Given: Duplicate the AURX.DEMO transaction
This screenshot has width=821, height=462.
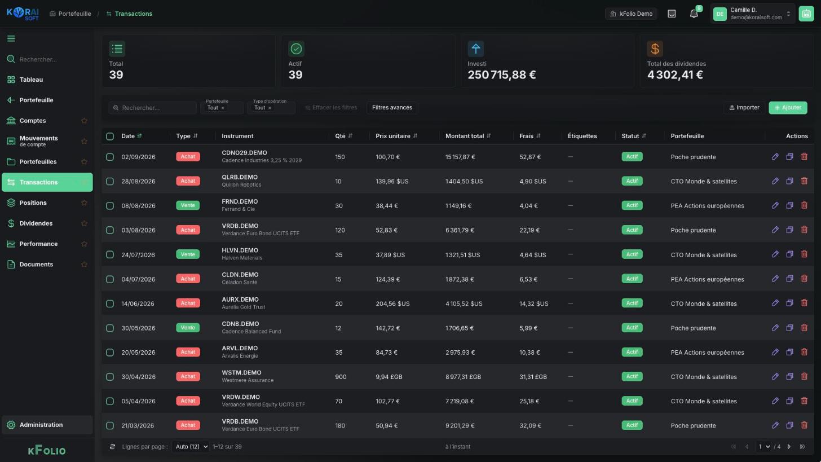Looking at the screenshot, I should pos(789,303).
